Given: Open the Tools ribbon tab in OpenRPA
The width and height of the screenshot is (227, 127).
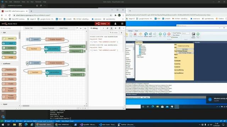Looking at the screenshot, I should pos(136,31).
